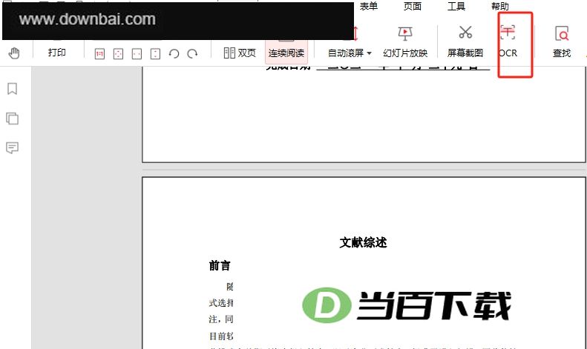Open the 查找 search tool
The image size is (587, 349).
coord(562,42)
